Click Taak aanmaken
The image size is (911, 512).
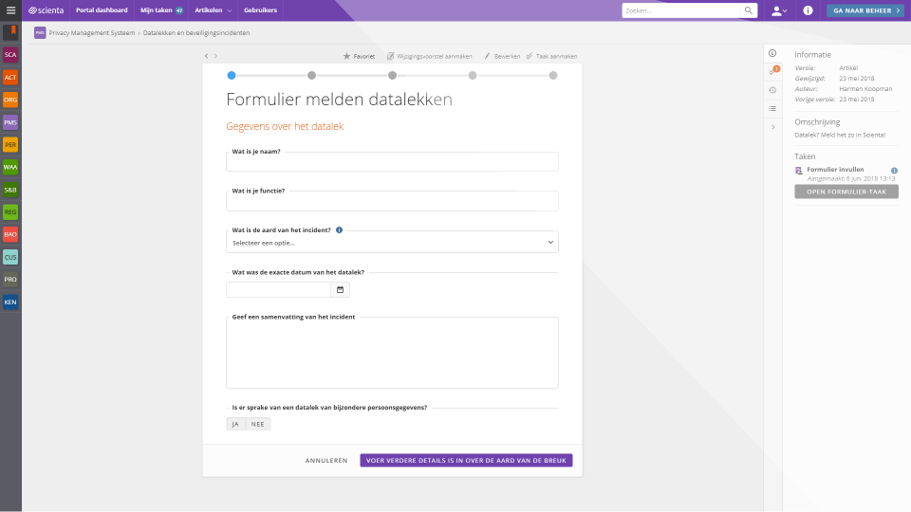point(551,56)
